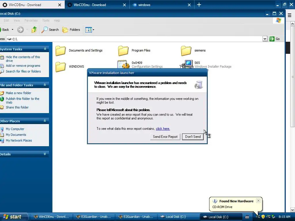Screen dimensions: 295x221
Task: Switch to second E2Guardian taskbar item
Action: (x=136, y=217)
